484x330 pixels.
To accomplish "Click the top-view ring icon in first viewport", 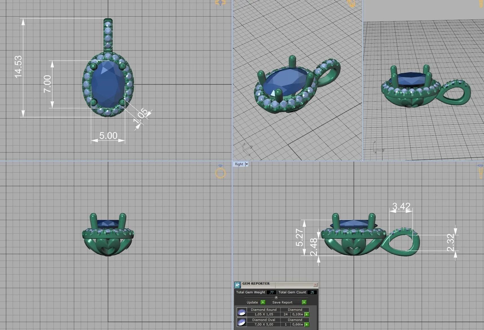I will 220,3.
